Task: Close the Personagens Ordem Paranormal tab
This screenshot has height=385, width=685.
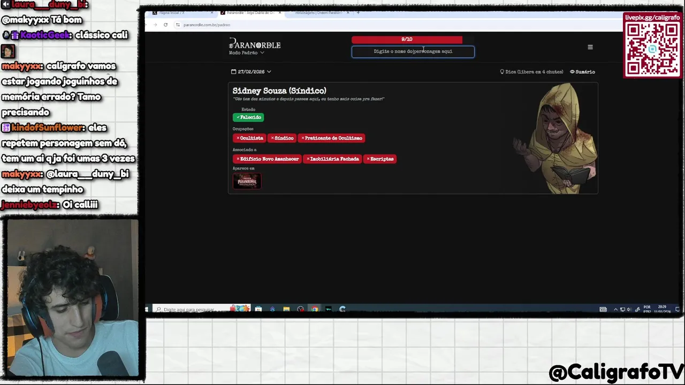Action: 348,13
